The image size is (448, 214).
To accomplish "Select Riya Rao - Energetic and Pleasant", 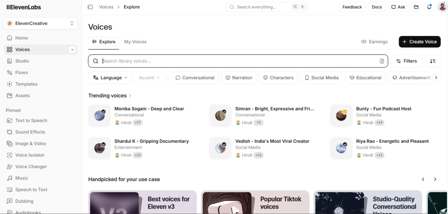I will coord(392,141).
